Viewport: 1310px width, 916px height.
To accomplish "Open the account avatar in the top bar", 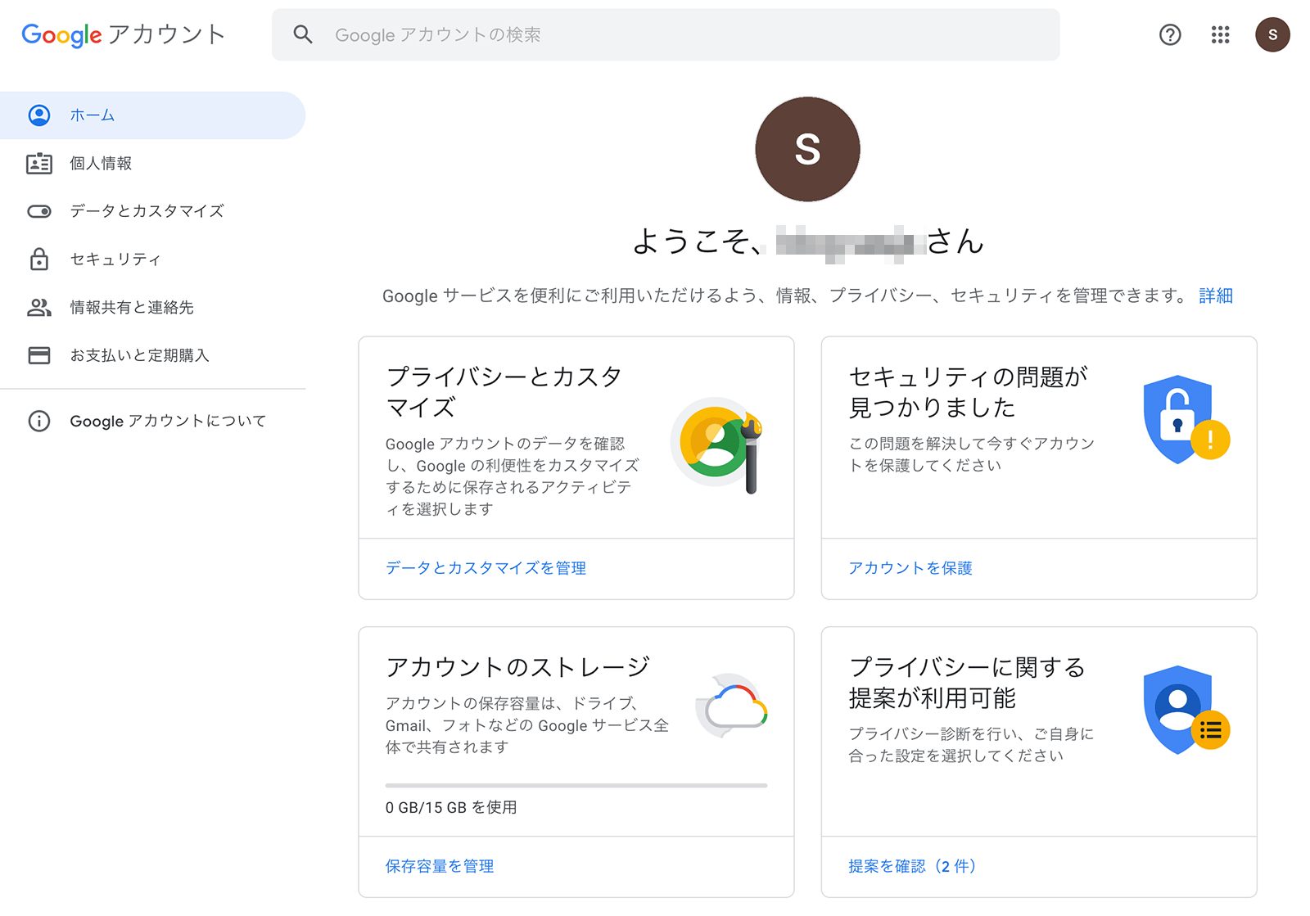I will click(1272, 34).
